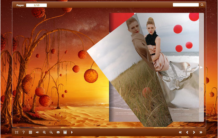The image size is (218, 138).
Task: Show page thumbnails grid icon
Action: tap(30, 132)
